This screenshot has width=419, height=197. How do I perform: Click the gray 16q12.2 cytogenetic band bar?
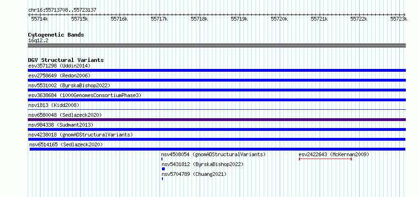point(217,45)
